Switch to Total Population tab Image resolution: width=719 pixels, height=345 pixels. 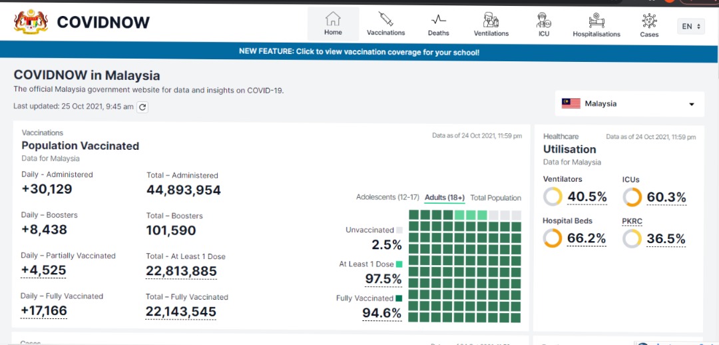tap(496, 198)
